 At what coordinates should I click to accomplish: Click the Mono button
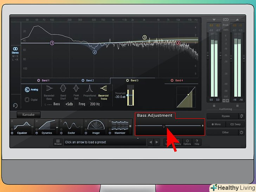tap(216, 124)
